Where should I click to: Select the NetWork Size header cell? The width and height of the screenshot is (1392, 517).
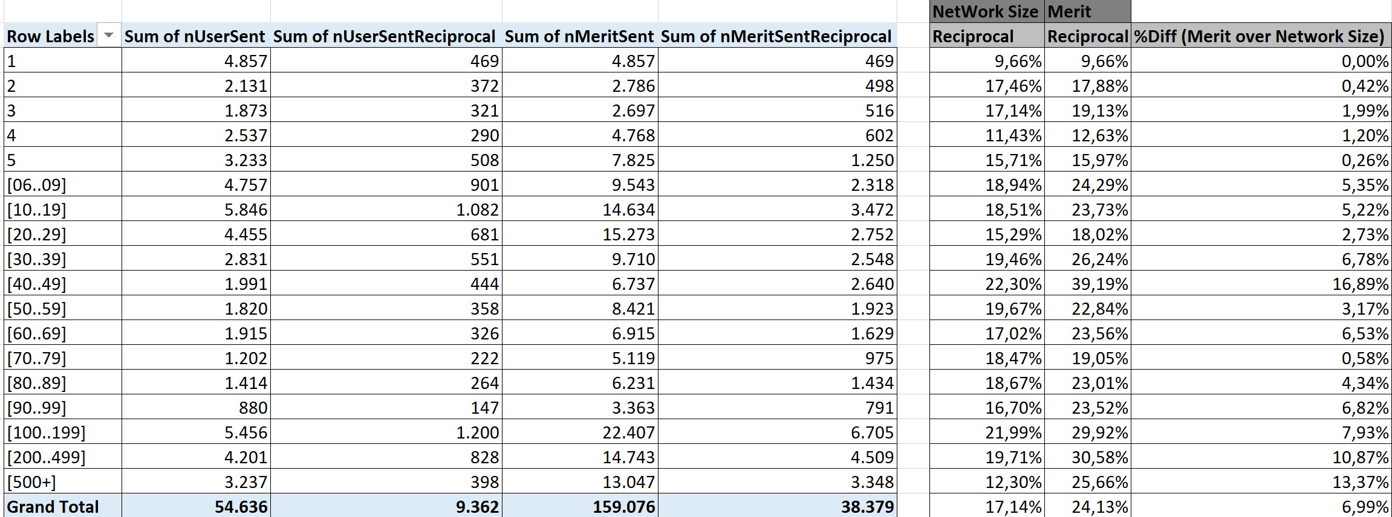coord(987,11)
